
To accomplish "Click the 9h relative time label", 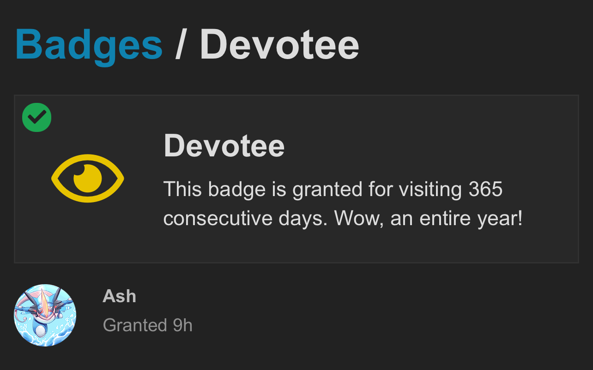I will [x=182, y=325].
